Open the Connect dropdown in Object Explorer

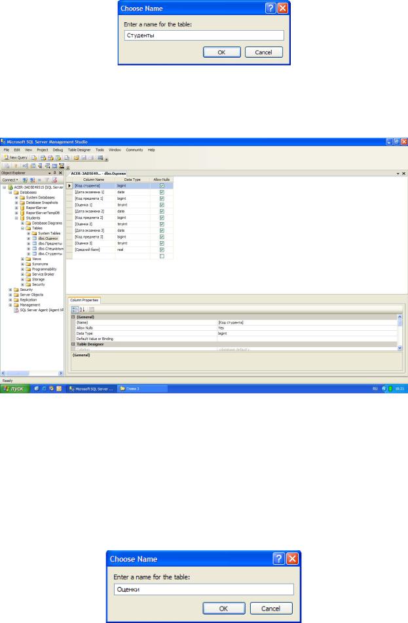coord(10,180)
